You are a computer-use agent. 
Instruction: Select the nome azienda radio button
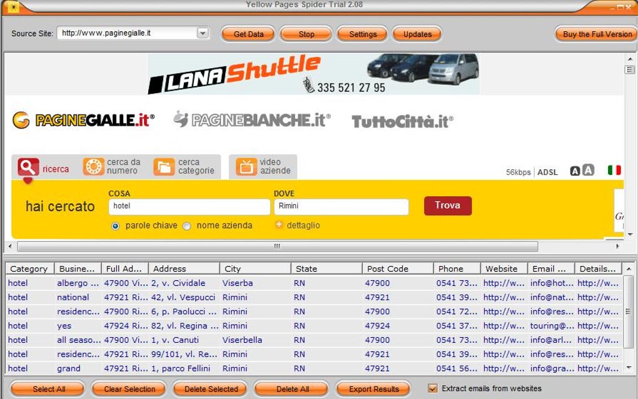coord(187,226)
